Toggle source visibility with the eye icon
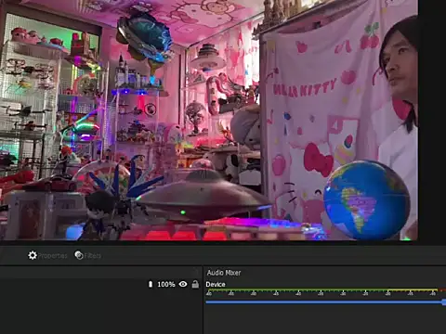Screen dimensions: 446x334 pos(183,284)
